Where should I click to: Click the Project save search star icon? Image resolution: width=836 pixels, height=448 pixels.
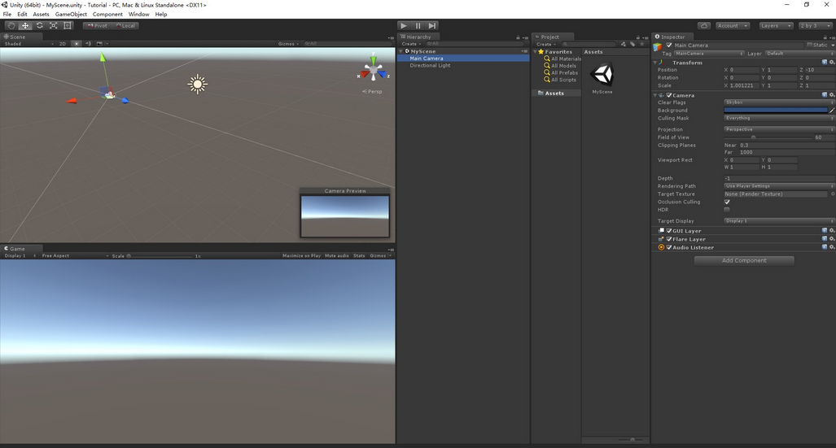[x=642, y=44]
